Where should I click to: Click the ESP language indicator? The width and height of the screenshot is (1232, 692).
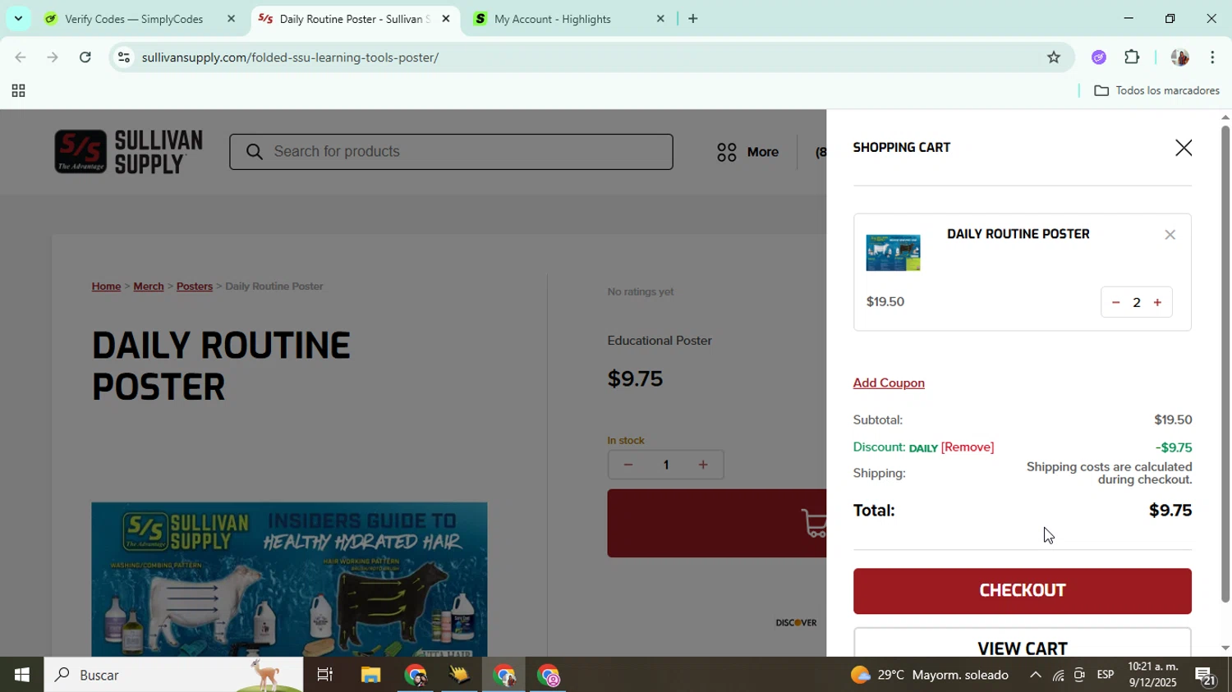(x=1106, y=675)
